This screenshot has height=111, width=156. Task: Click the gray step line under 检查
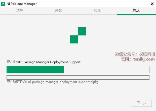click(x=97, y=15)
